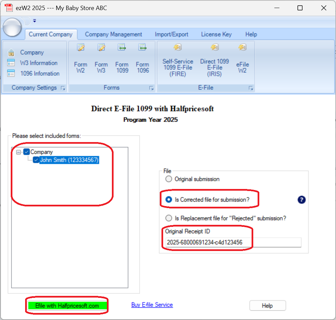Uncheck the Company checkbox in tree
336x320 pixels.
coord(27,152)
